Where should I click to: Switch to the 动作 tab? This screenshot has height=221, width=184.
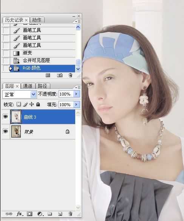(x=37, y=20)
